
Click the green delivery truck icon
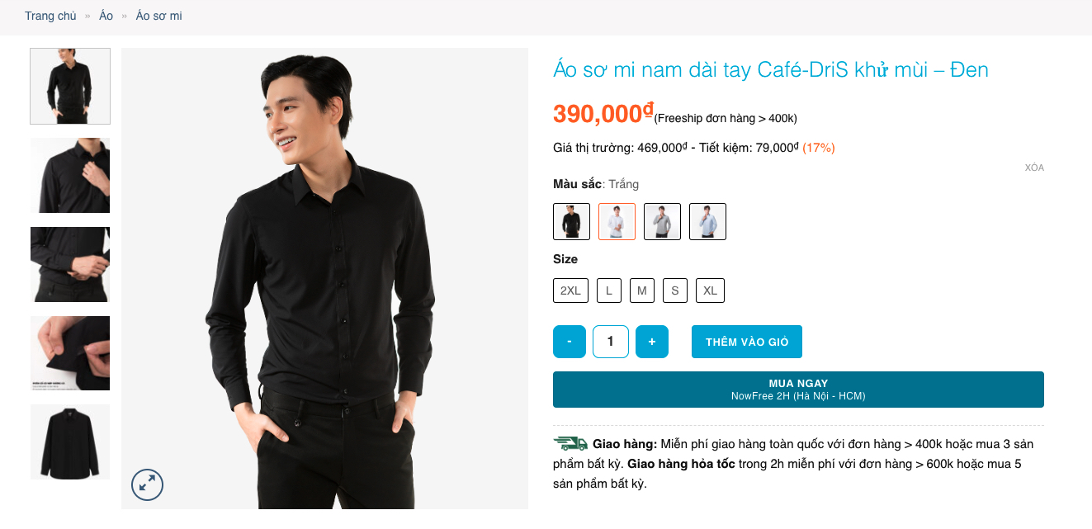(x=570, y=443)
